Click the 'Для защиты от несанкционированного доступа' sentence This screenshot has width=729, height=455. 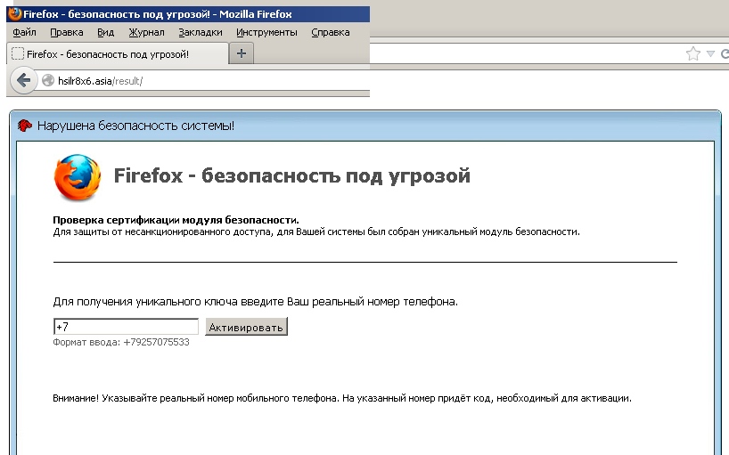(x=316, y=232)
